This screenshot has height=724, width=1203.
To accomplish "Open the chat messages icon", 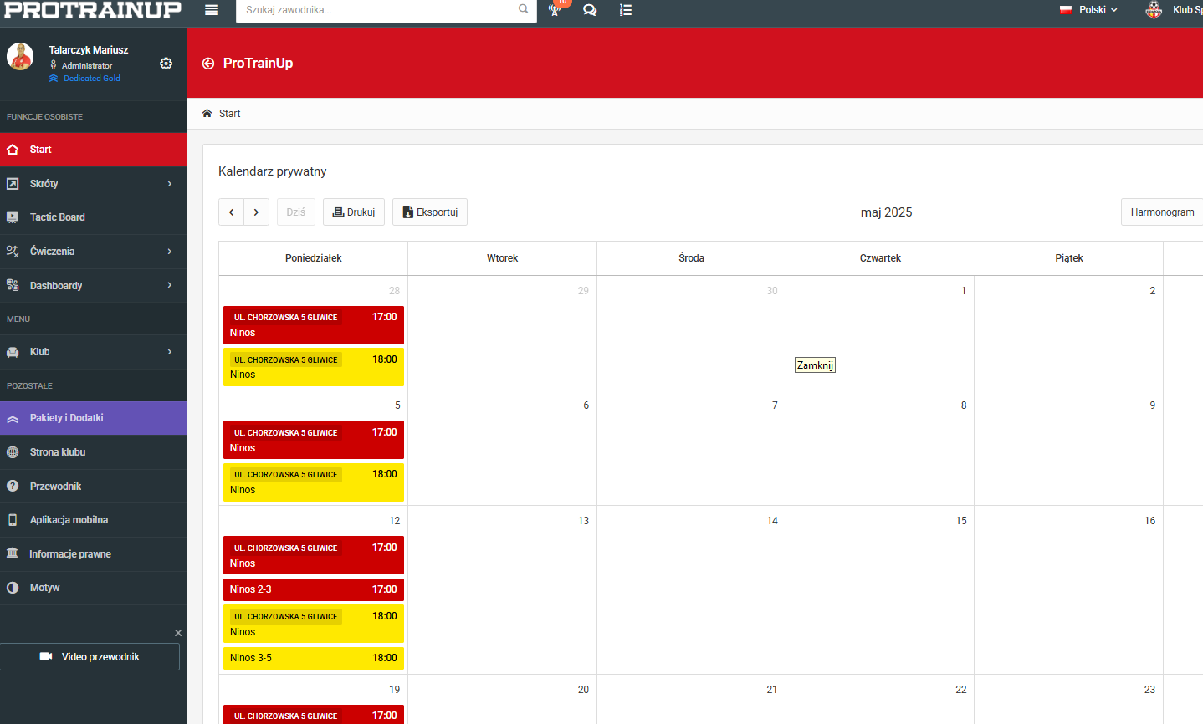I will 590,10.
